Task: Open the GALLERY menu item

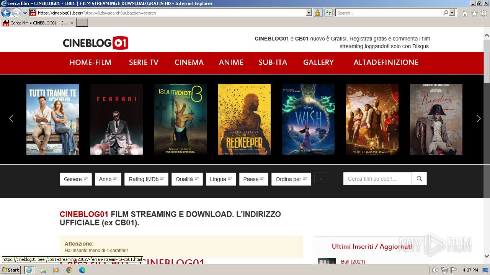Action: (x=318, y=62)
